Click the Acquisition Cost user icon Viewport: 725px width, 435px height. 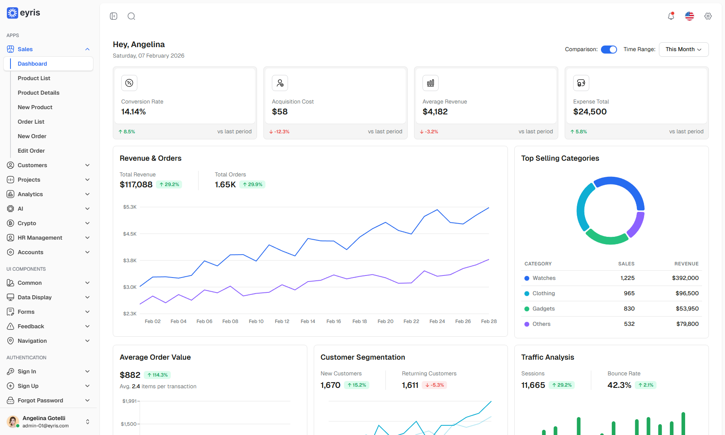click(x=280, y=83)
